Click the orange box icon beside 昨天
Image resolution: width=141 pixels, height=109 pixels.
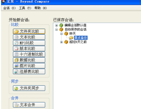coord(66,34)
